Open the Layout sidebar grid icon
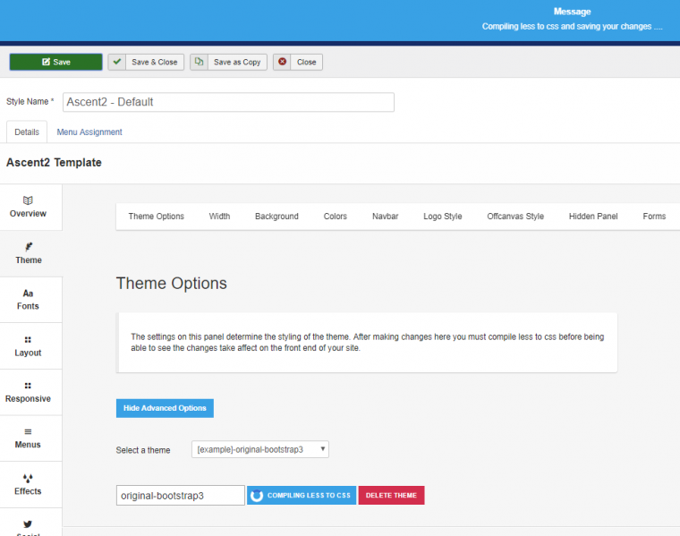680x536 pixels. coord(28,339)
